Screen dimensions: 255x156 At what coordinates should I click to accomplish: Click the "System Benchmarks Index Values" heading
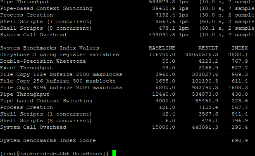coord(50,48)
